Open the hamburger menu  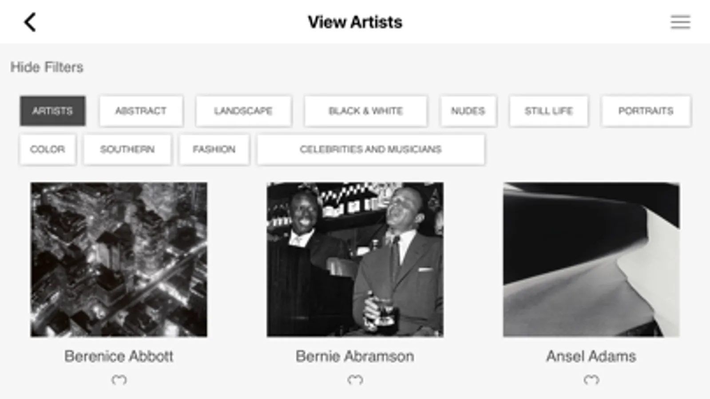(x=680, y=22)
